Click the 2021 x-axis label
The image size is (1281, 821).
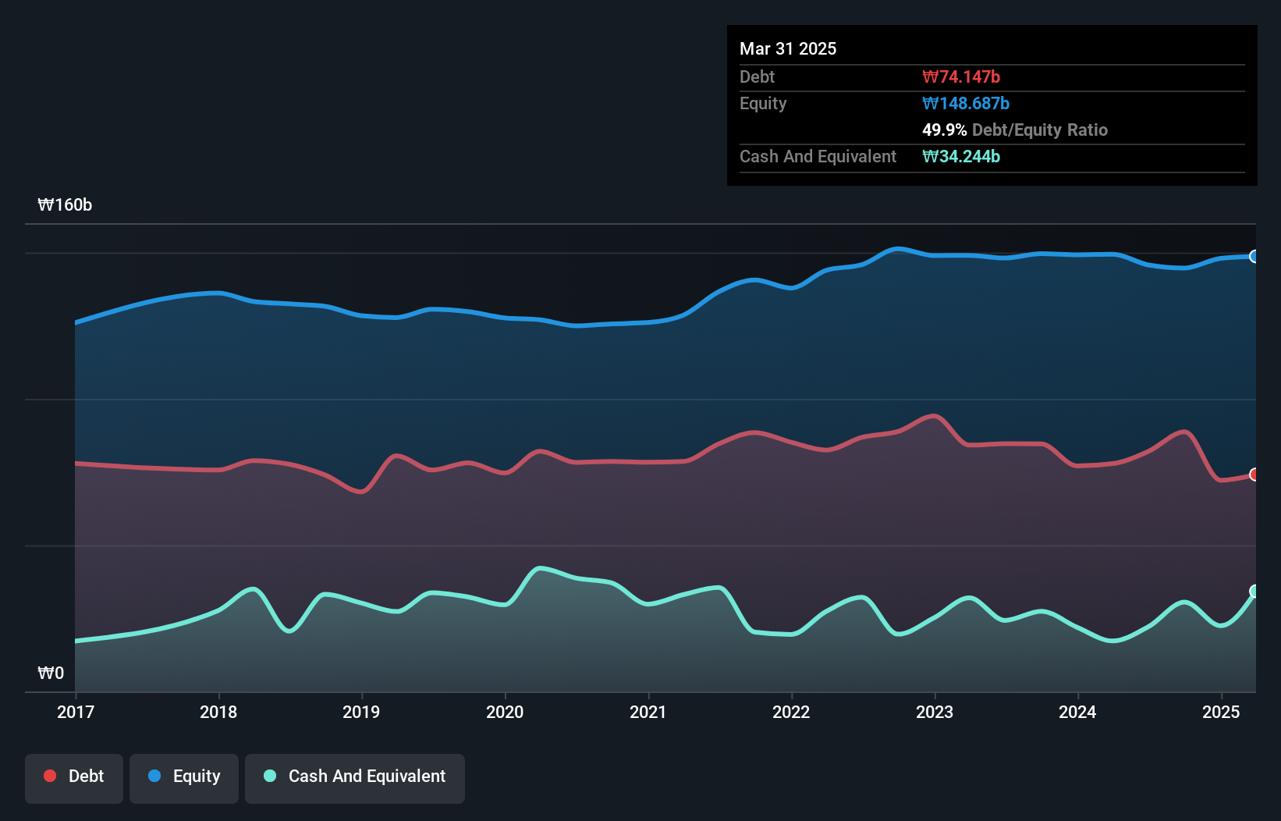[648, 712]
